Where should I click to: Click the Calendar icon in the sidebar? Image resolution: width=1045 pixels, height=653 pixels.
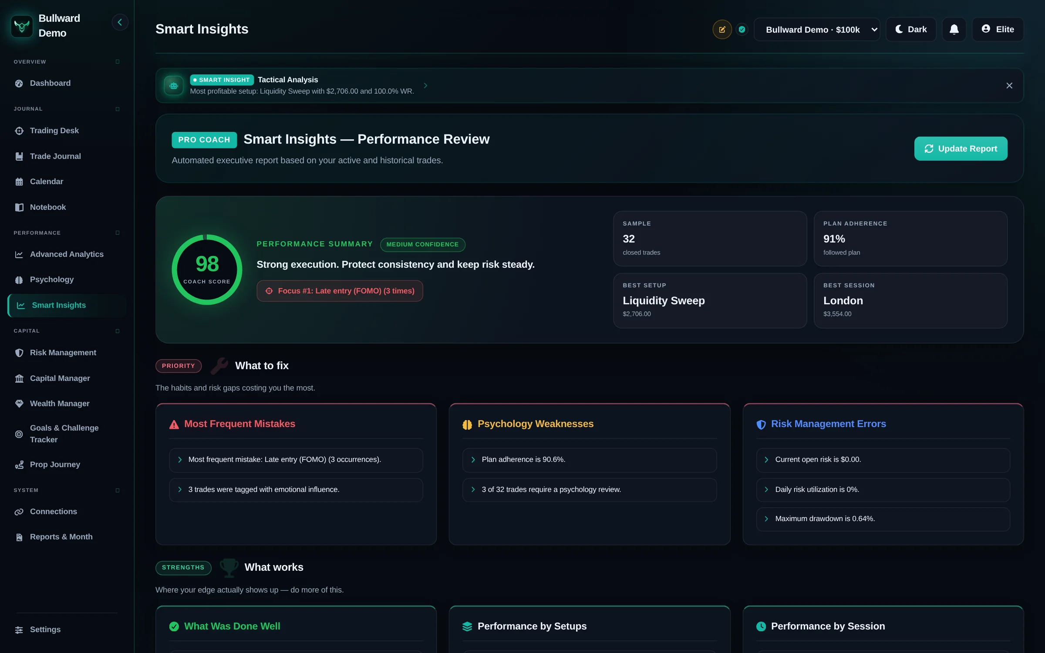[19, 182]
